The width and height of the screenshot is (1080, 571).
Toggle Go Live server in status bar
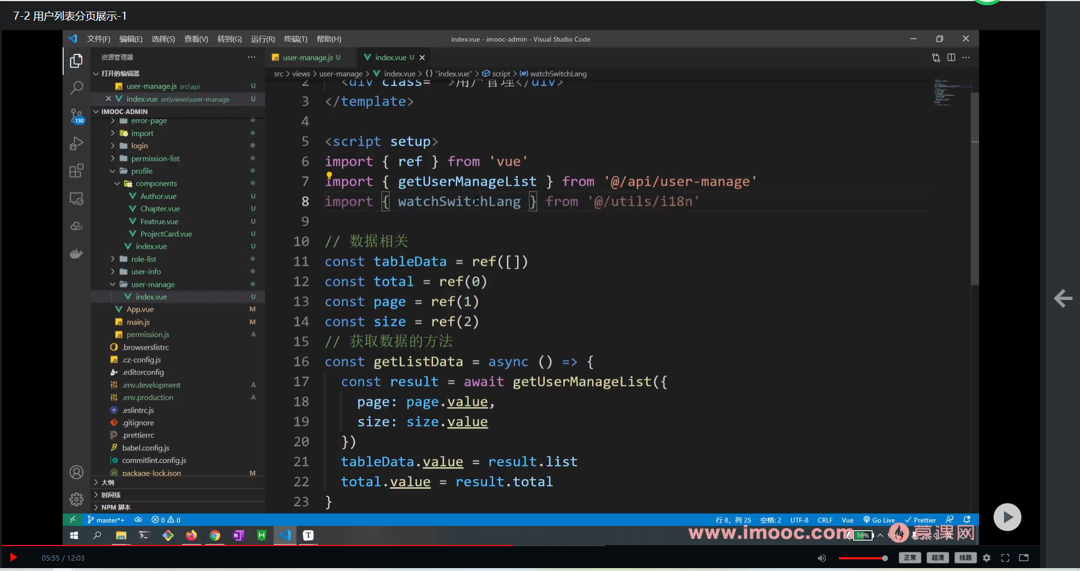click(879, 520)
